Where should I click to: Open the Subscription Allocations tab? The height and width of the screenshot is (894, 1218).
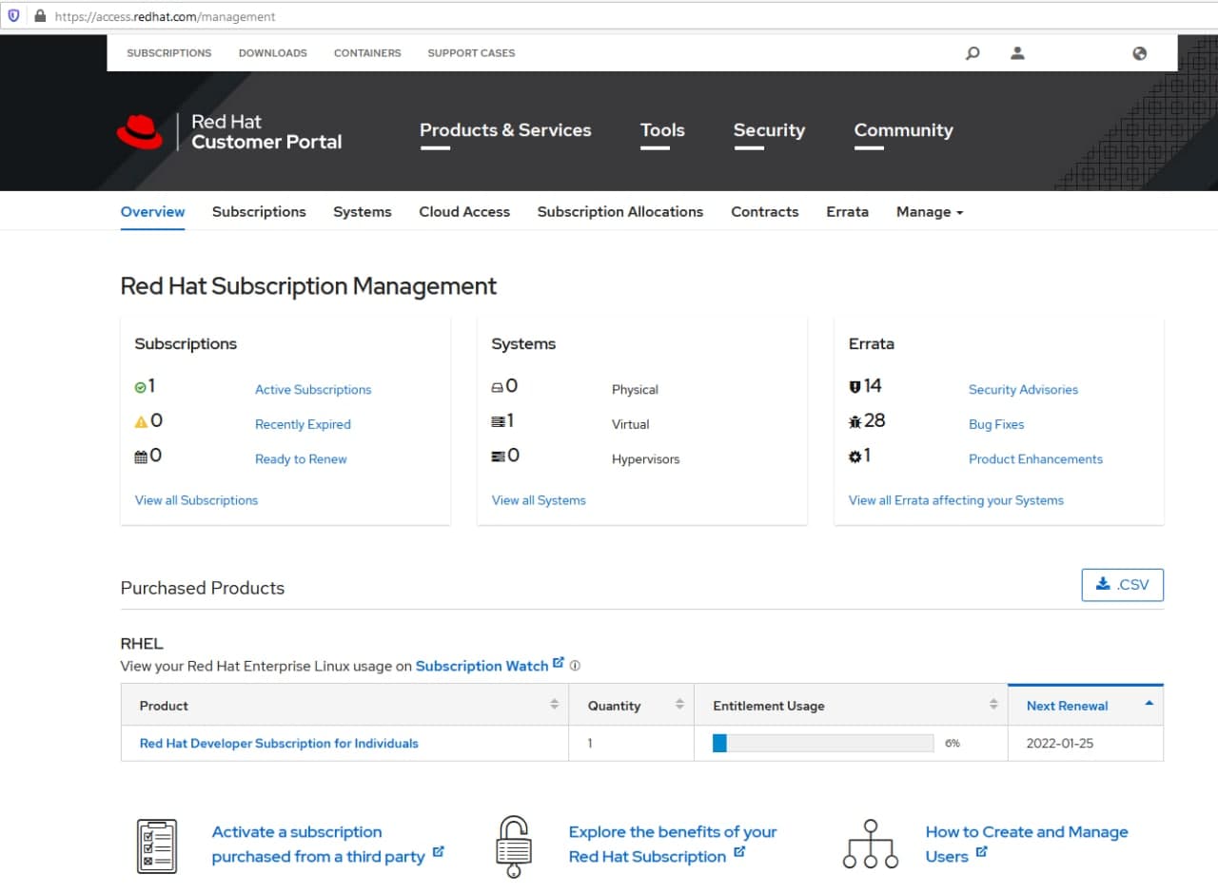point(620,212)
